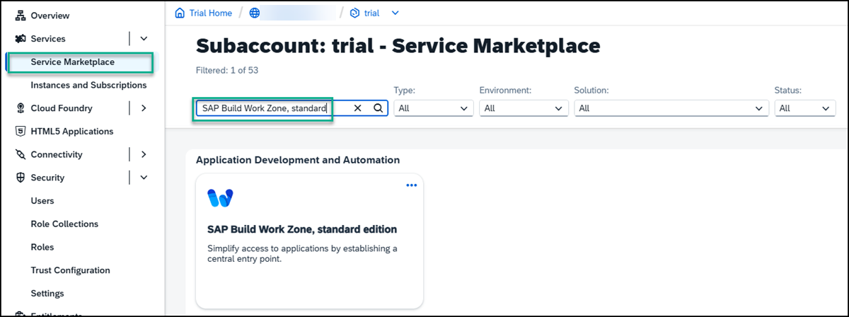The width and height of the screenshot is (849, 317).
Task: Click the Cloud Foundry icon
Action: (20, 108)
